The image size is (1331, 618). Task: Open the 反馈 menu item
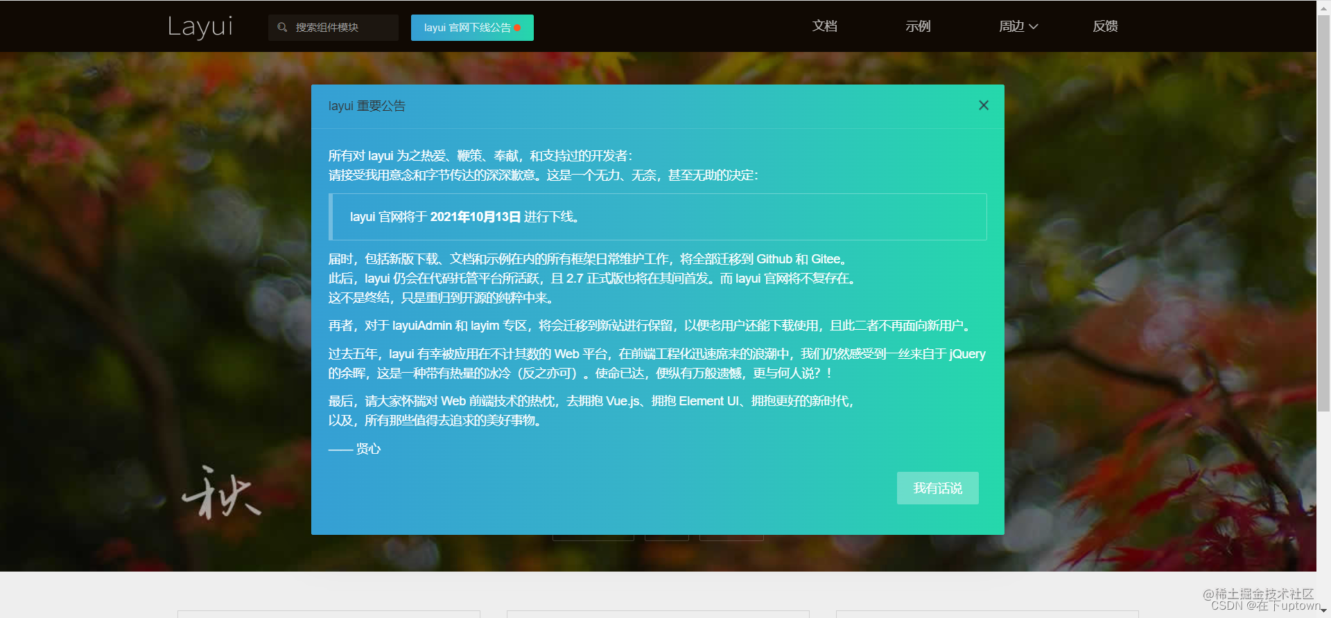(1105, 26)
